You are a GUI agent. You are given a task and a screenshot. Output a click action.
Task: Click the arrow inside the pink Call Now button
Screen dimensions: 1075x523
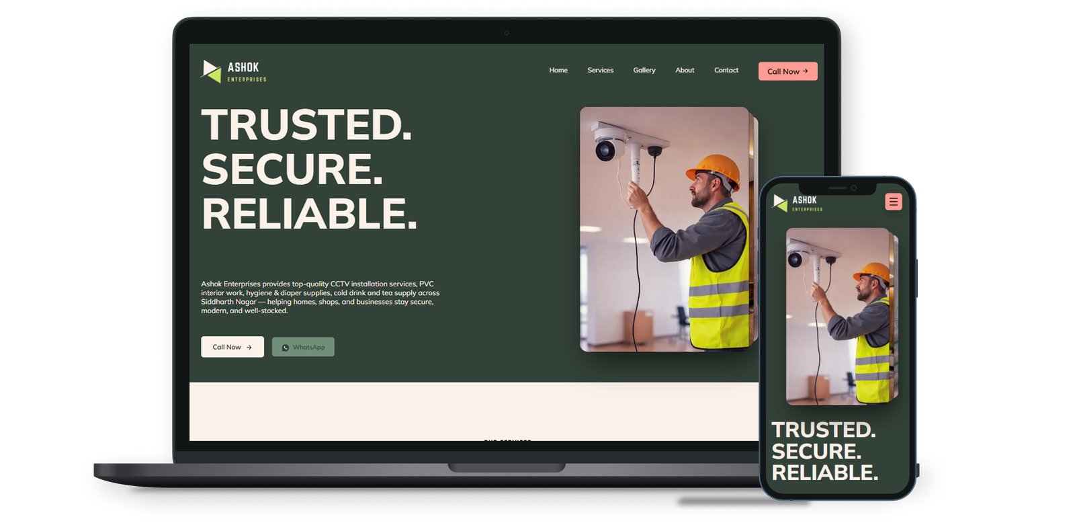(806, 71)
